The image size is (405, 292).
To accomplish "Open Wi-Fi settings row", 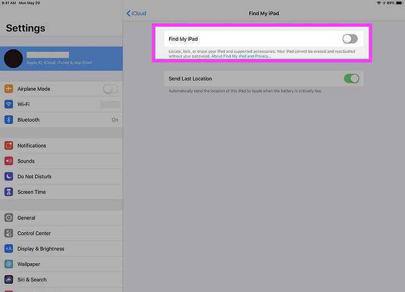I will pos(61,104).
